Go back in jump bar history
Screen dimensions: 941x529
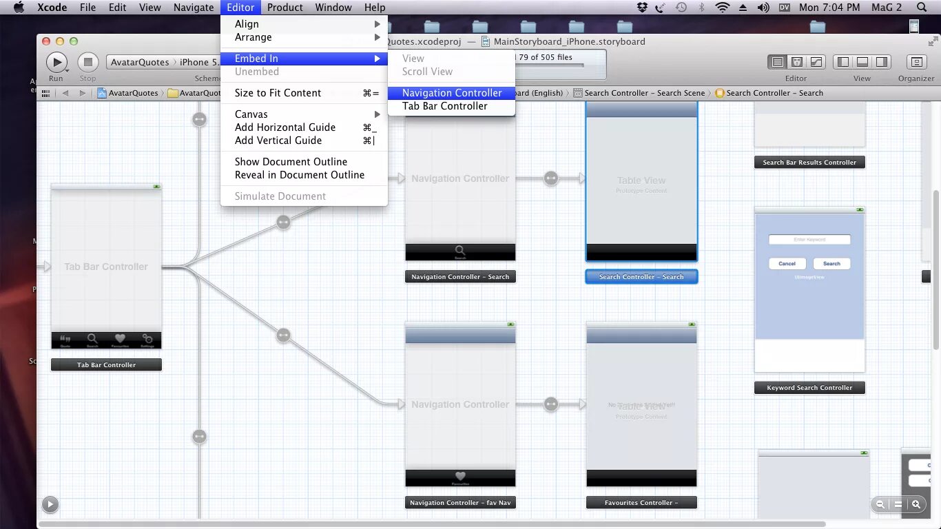[65, 93]
